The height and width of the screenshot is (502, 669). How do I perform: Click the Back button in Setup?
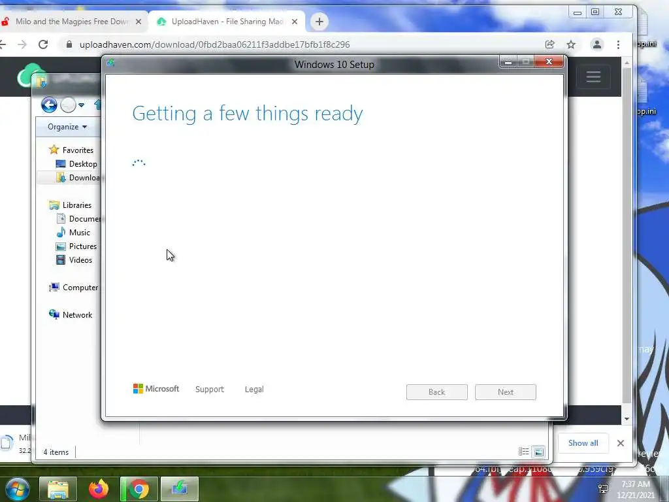(437, 392)
